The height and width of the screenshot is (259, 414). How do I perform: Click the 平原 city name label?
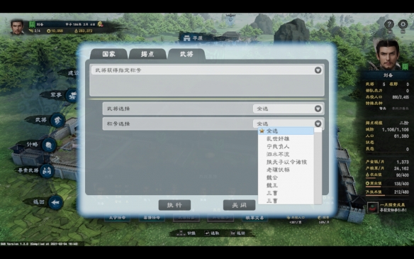click(197, 38)
